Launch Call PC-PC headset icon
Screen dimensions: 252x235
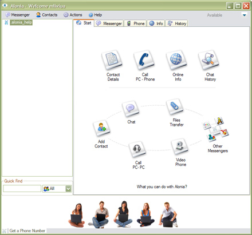click(137, 149)
